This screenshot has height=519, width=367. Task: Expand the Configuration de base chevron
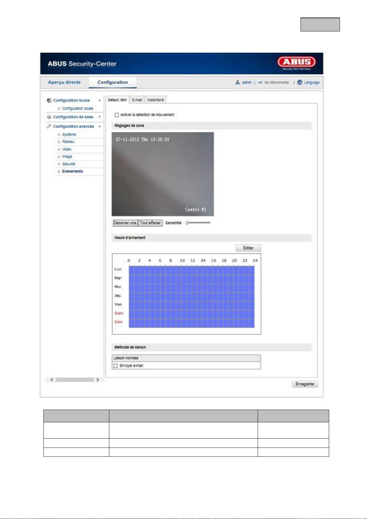(99, 117)
